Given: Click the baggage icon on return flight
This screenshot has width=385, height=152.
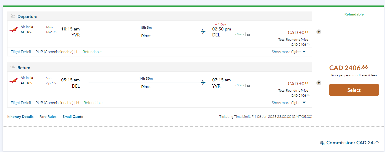Looking at the screenshot, I should coord(249,85).
